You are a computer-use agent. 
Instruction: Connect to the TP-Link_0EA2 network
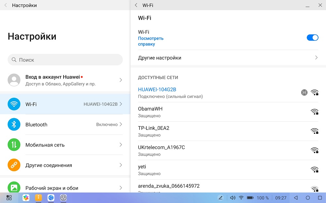(228, 131)
